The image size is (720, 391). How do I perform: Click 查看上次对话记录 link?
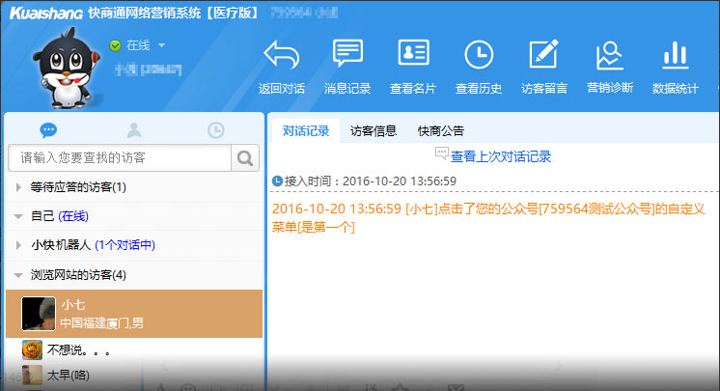point(500,156)
